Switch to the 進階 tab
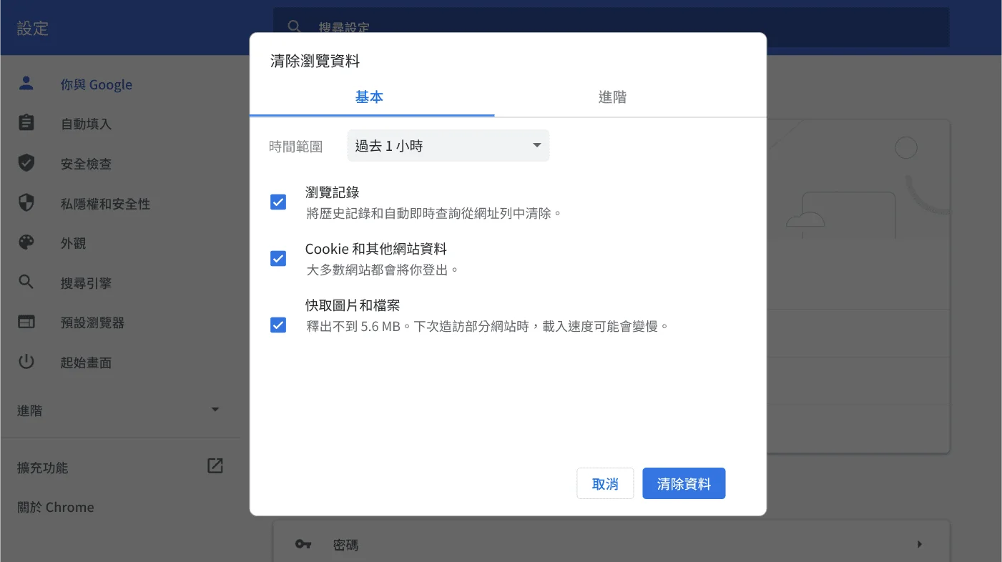Viewport: 1002px width, 562px height. click(x=612, y=97)
